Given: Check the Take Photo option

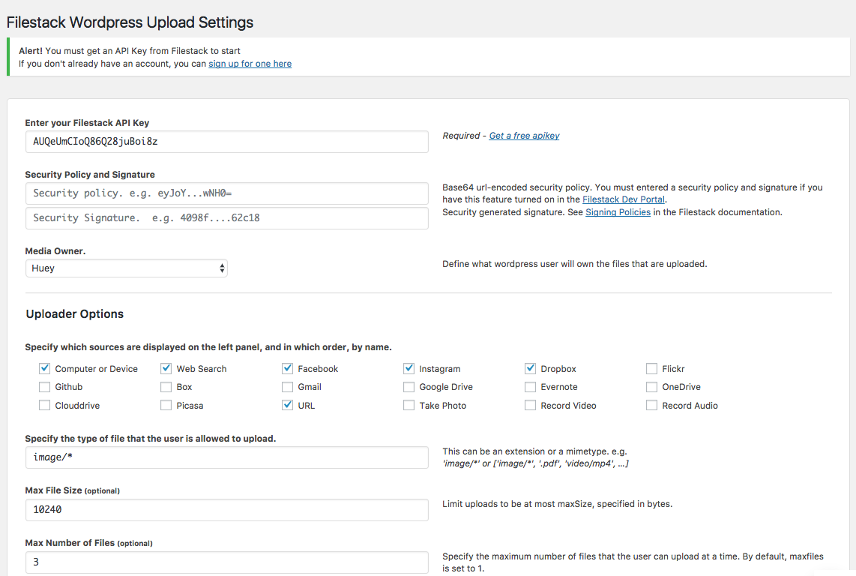Looking at the screenshot, I should [x=409, y=405].
